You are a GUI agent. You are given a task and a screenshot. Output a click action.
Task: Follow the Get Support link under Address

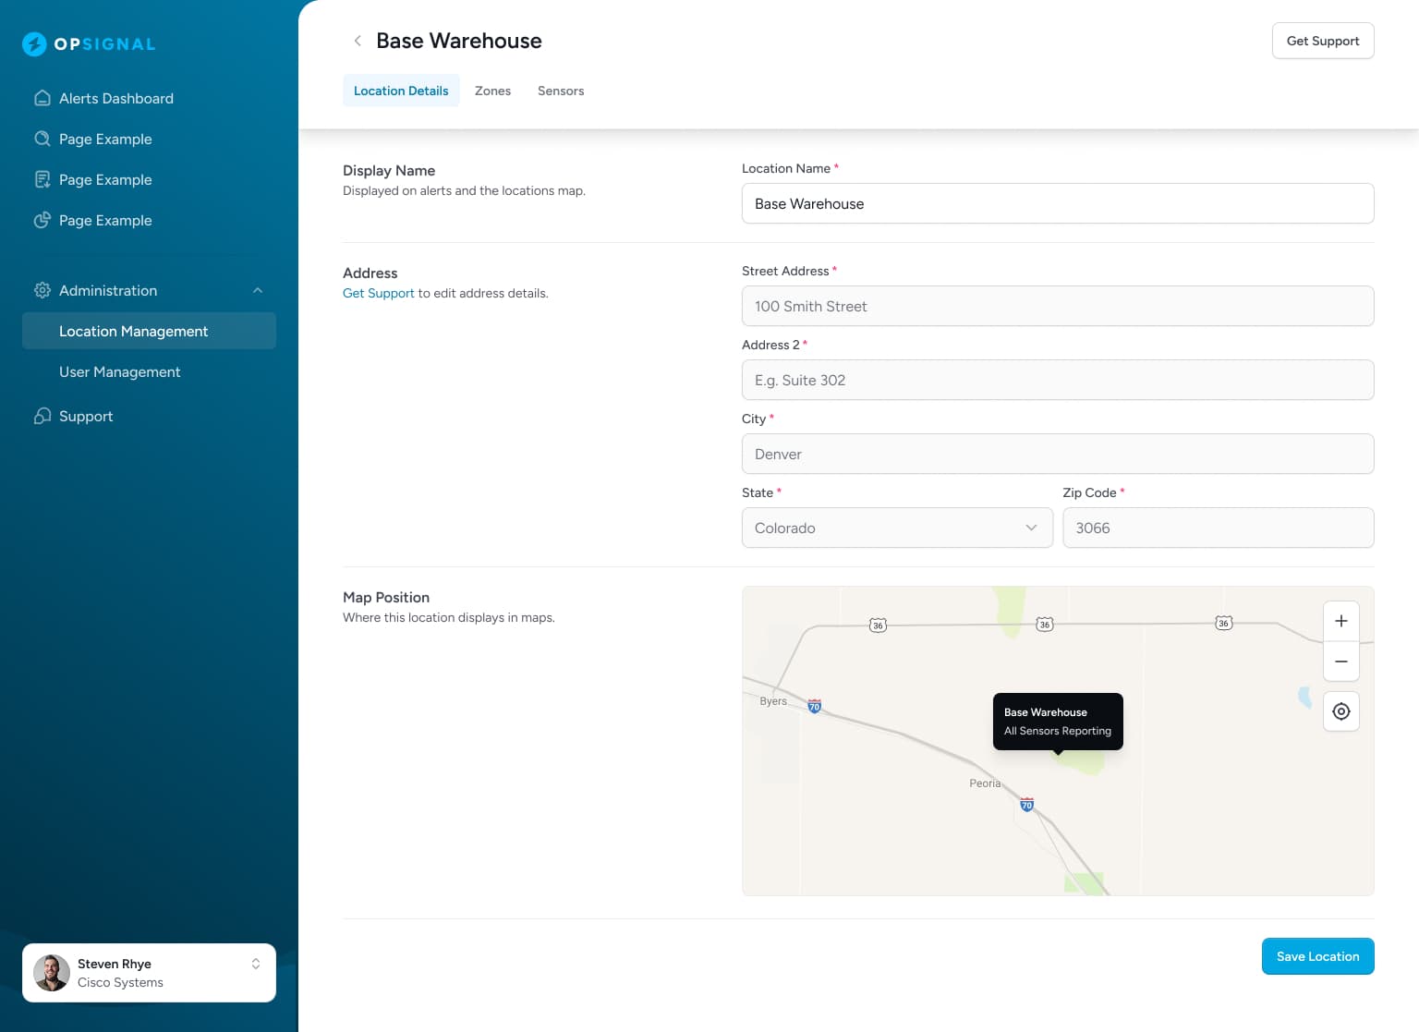378,293
